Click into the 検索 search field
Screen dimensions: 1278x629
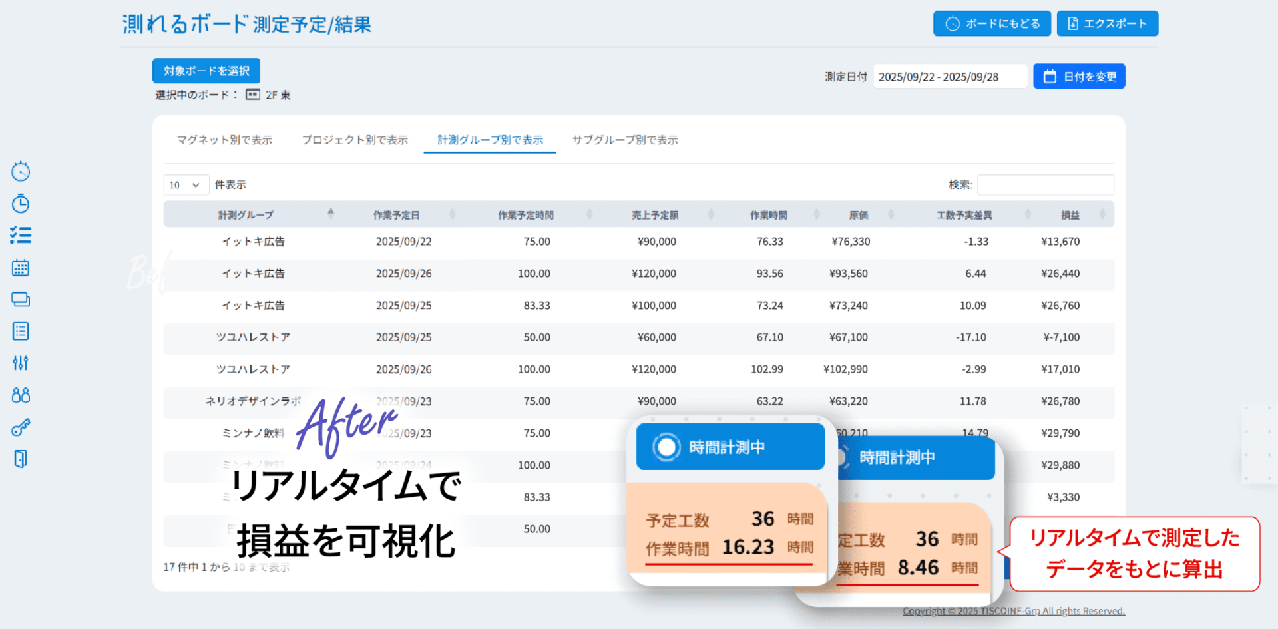(x=1045, y=185)
